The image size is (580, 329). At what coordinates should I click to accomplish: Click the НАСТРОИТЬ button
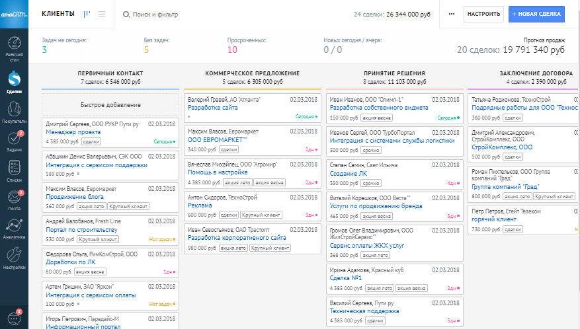tap(483, 14)
